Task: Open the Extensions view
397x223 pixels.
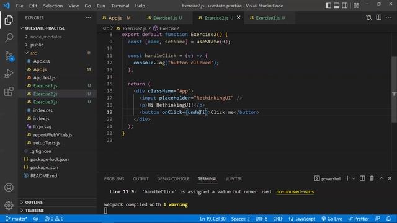Action: coord(9,92)
